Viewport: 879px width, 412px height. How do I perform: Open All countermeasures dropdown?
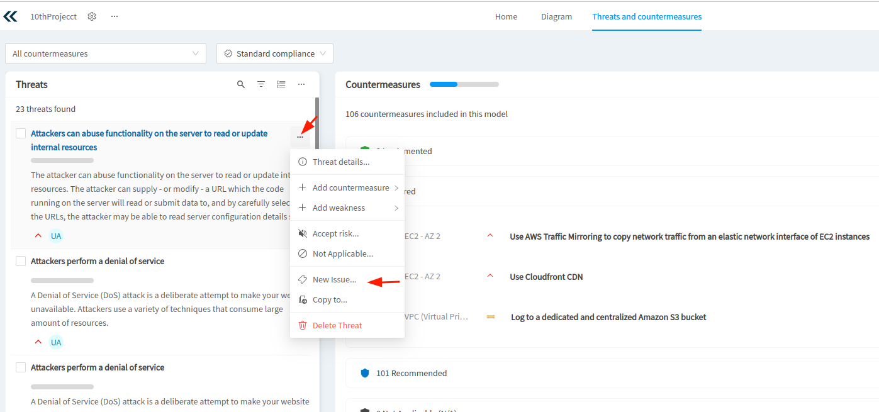(x=106, y=53)
